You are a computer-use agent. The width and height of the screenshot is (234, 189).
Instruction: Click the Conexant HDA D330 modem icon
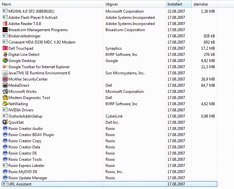click(x=5, y=42)
